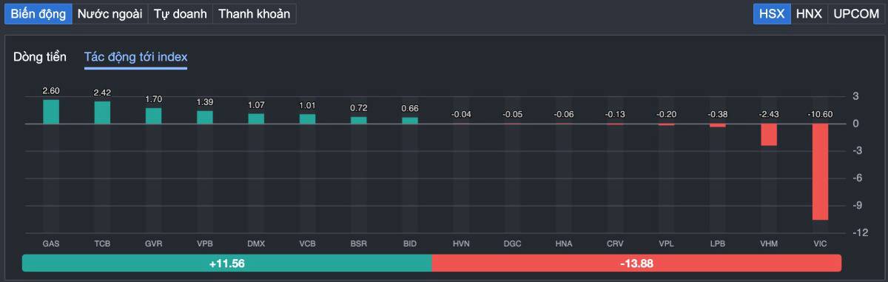Image resolution: width=888 pixels, height=282 pixels.
Task: Click the BID ticker label
Action: coord(410,244)
